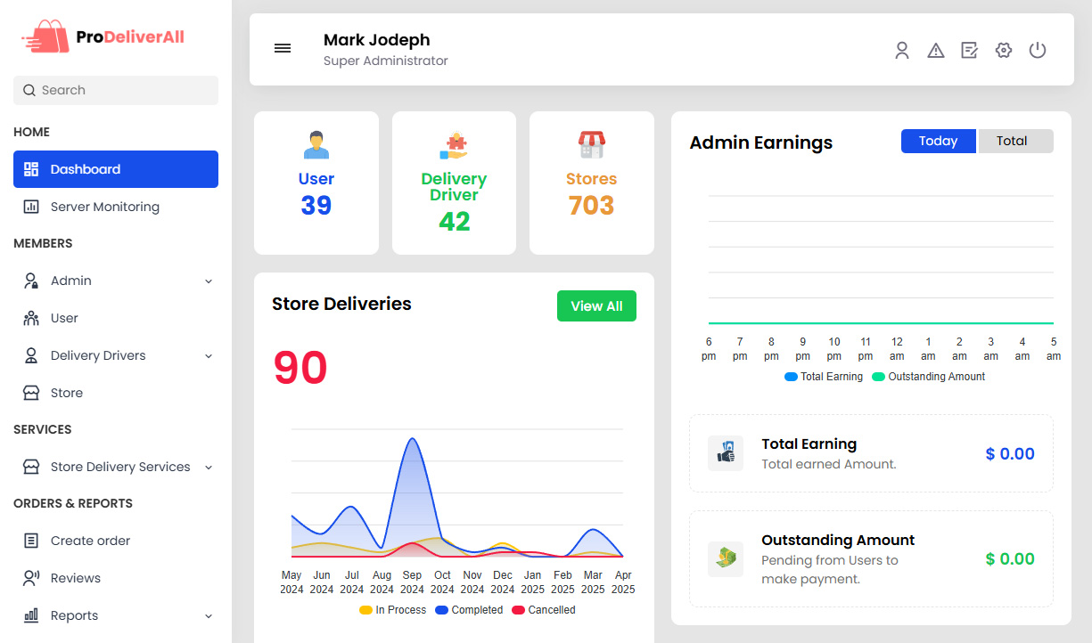1092x643 pixels.
Task: Toggle Completed series in chart legend
Action: [x=441, y=610]
